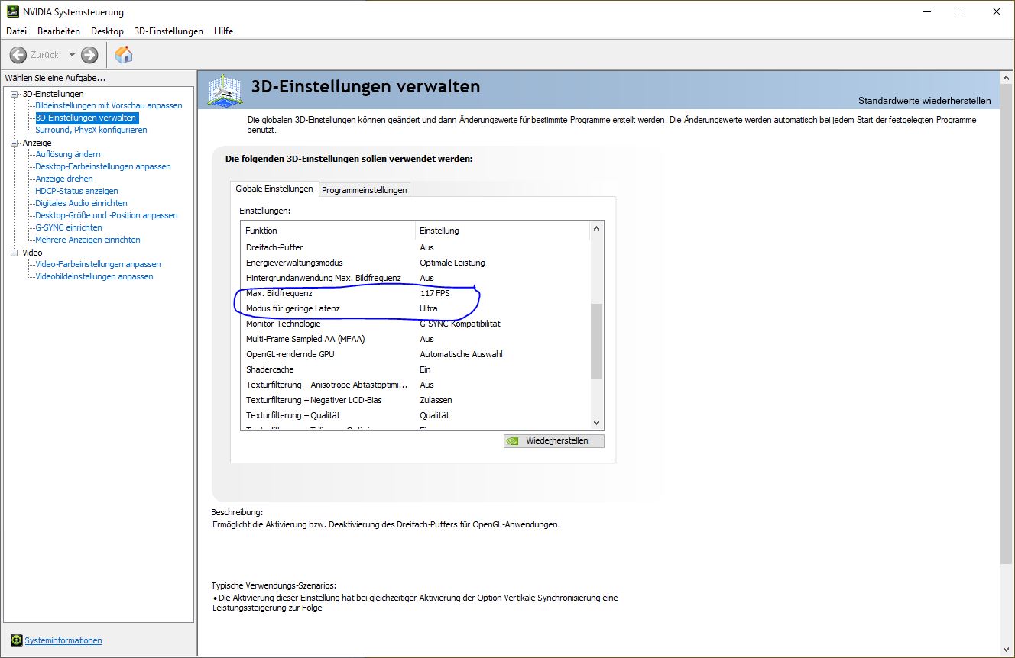Collapse the Video tree node
Viewport: 1015px width, 658px height.
point(14,253)
